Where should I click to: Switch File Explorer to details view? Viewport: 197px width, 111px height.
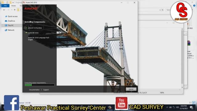coord(191,103)
